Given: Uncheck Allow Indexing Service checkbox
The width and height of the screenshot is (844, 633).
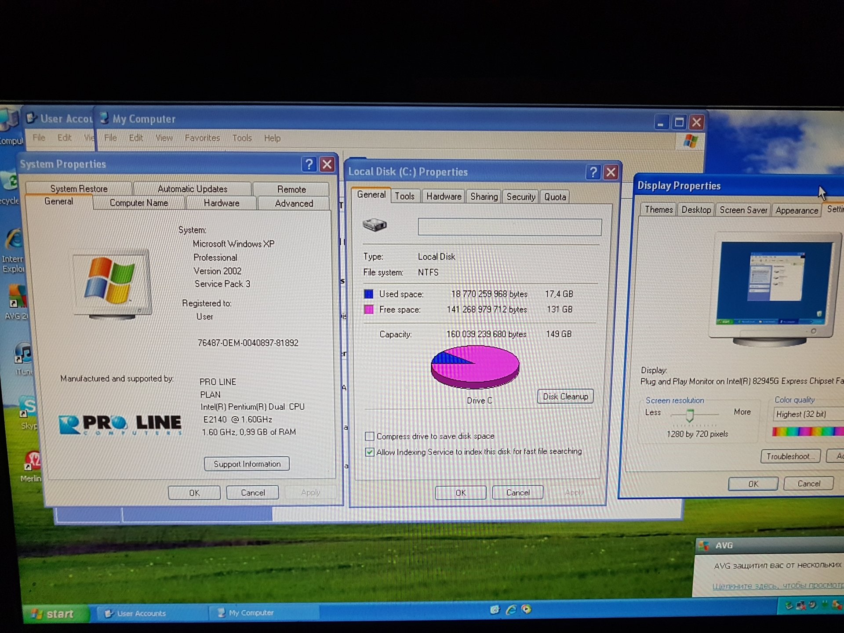Looking at the screenshot, I should point(370,452).
